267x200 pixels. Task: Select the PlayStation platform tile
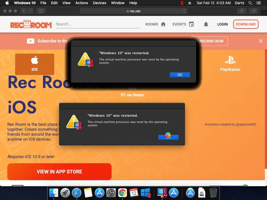[230, 64]
